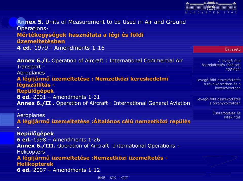The image size is (243, 181).
Task: Select 'A légijármű üzemeltetése :Nemzetközi üzemeltetés -' line
Action: click(92, 158)
